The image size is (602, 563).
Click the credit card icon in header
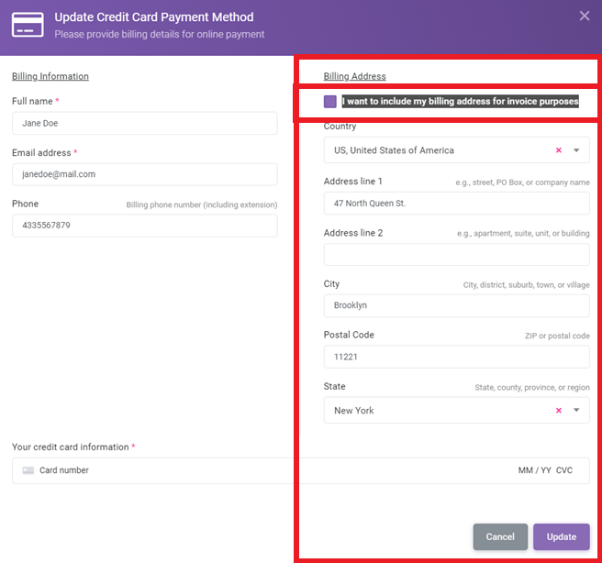(28, 25)
